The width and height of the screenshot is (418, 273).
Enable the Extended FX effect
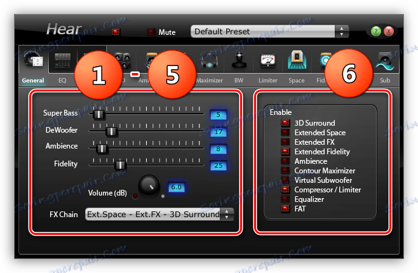point(285,142)
